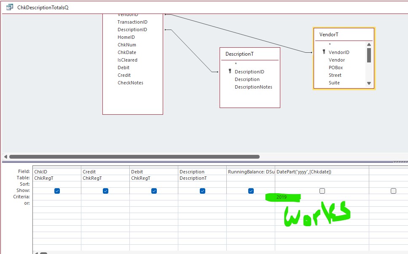This screenshot has height=254, width=408.
Task: Enable Show checkbox for DatePart column
Action: point(322,191)
